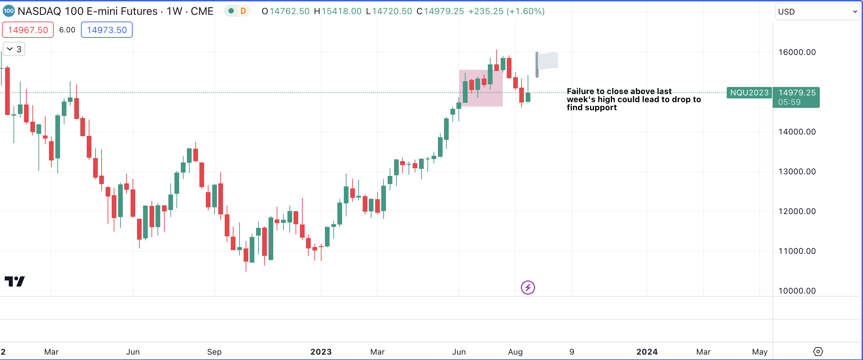863x360 pixels.
Task: Click the 13000.00 price axis label
Action: [x=797, y=172]
